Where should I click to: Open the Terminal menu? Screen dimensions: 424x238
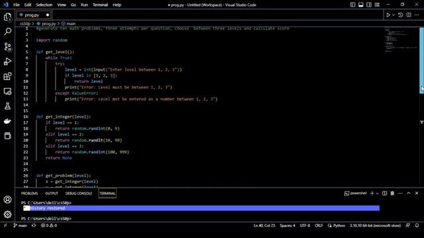click(x=100, y=5)
